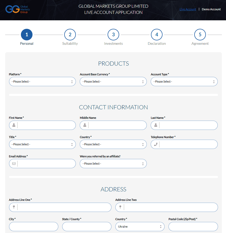Open the address Country dropdown showing Ukraine
The width and height of the screenshot is (226, 233).
[x=140, y=227]
